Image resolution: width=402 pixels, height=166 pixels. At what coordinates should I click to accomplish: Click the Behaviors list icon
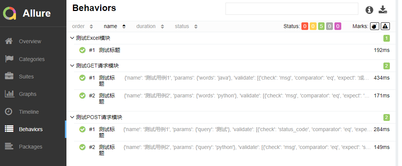[x=9, y=129]
